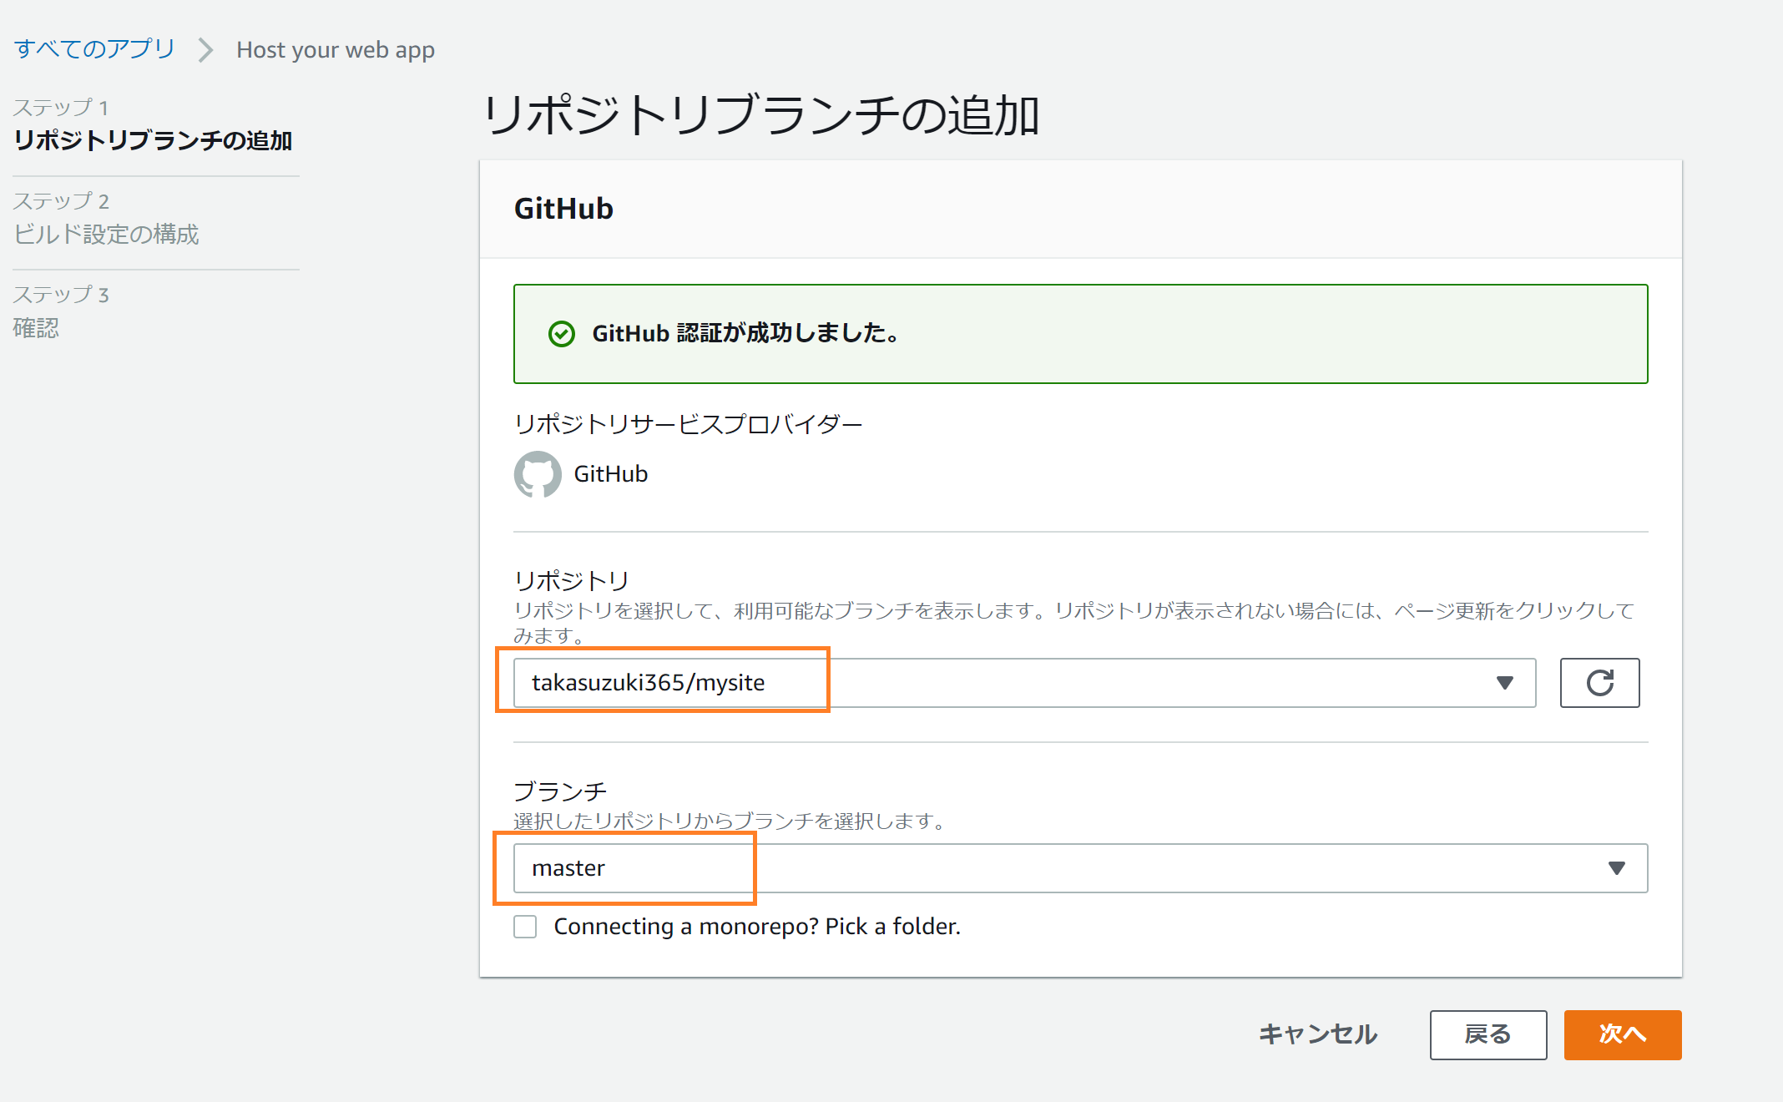Click the repository refresh icon button
The width and height of the screenshot is (1783, 1102).
(x=1599, y=683)
